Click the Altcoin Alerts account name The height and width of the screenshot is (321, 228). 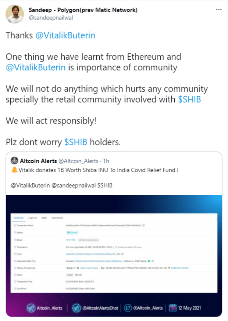[39, 161]
